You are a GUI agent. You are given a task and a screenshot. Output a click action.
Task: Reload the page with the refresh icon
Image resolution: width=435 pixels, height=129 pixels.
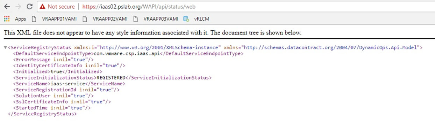pyautogui.click(x=29, y=6)
